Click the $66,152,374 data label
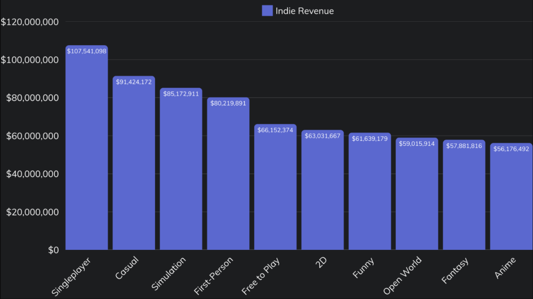Viewport: 533px width, 299px height. 275,130
